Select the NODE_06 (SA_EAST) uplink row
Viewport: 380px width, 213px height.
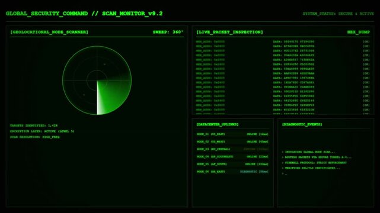pos(232,172)
